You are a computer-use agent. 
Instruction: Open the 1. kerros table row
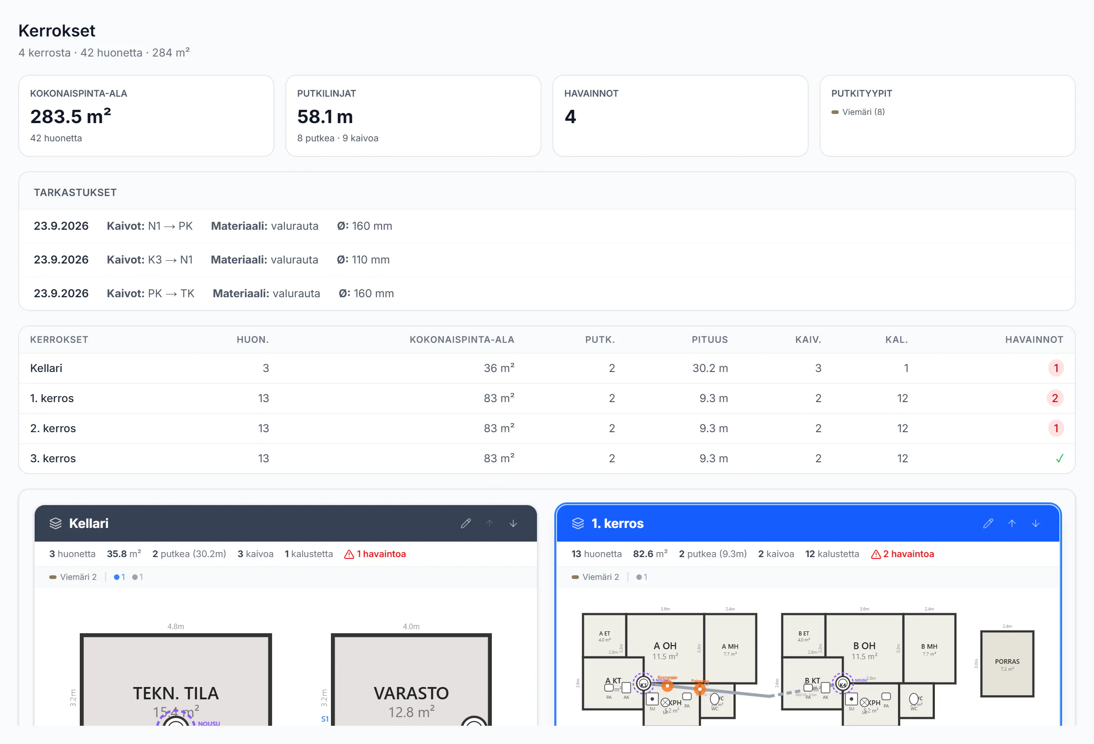point(547,398)
